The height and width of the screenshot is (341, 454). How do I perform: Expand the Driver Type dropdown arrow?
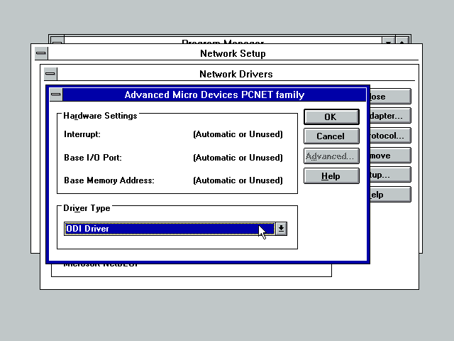[281, 229]
